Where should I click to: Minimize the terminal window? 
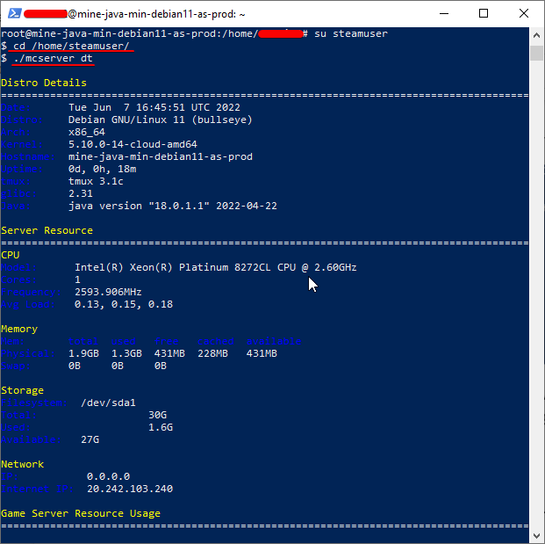(444, 13)
